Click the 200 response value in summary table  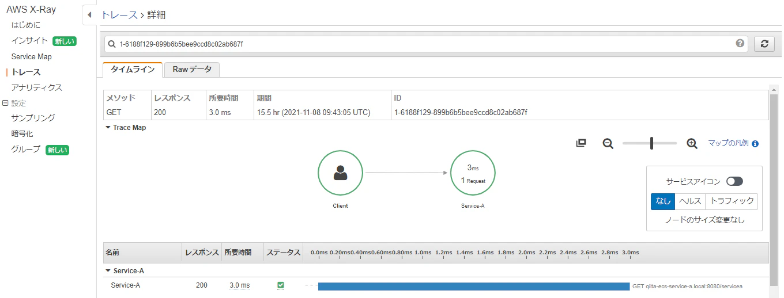point(160,112)
